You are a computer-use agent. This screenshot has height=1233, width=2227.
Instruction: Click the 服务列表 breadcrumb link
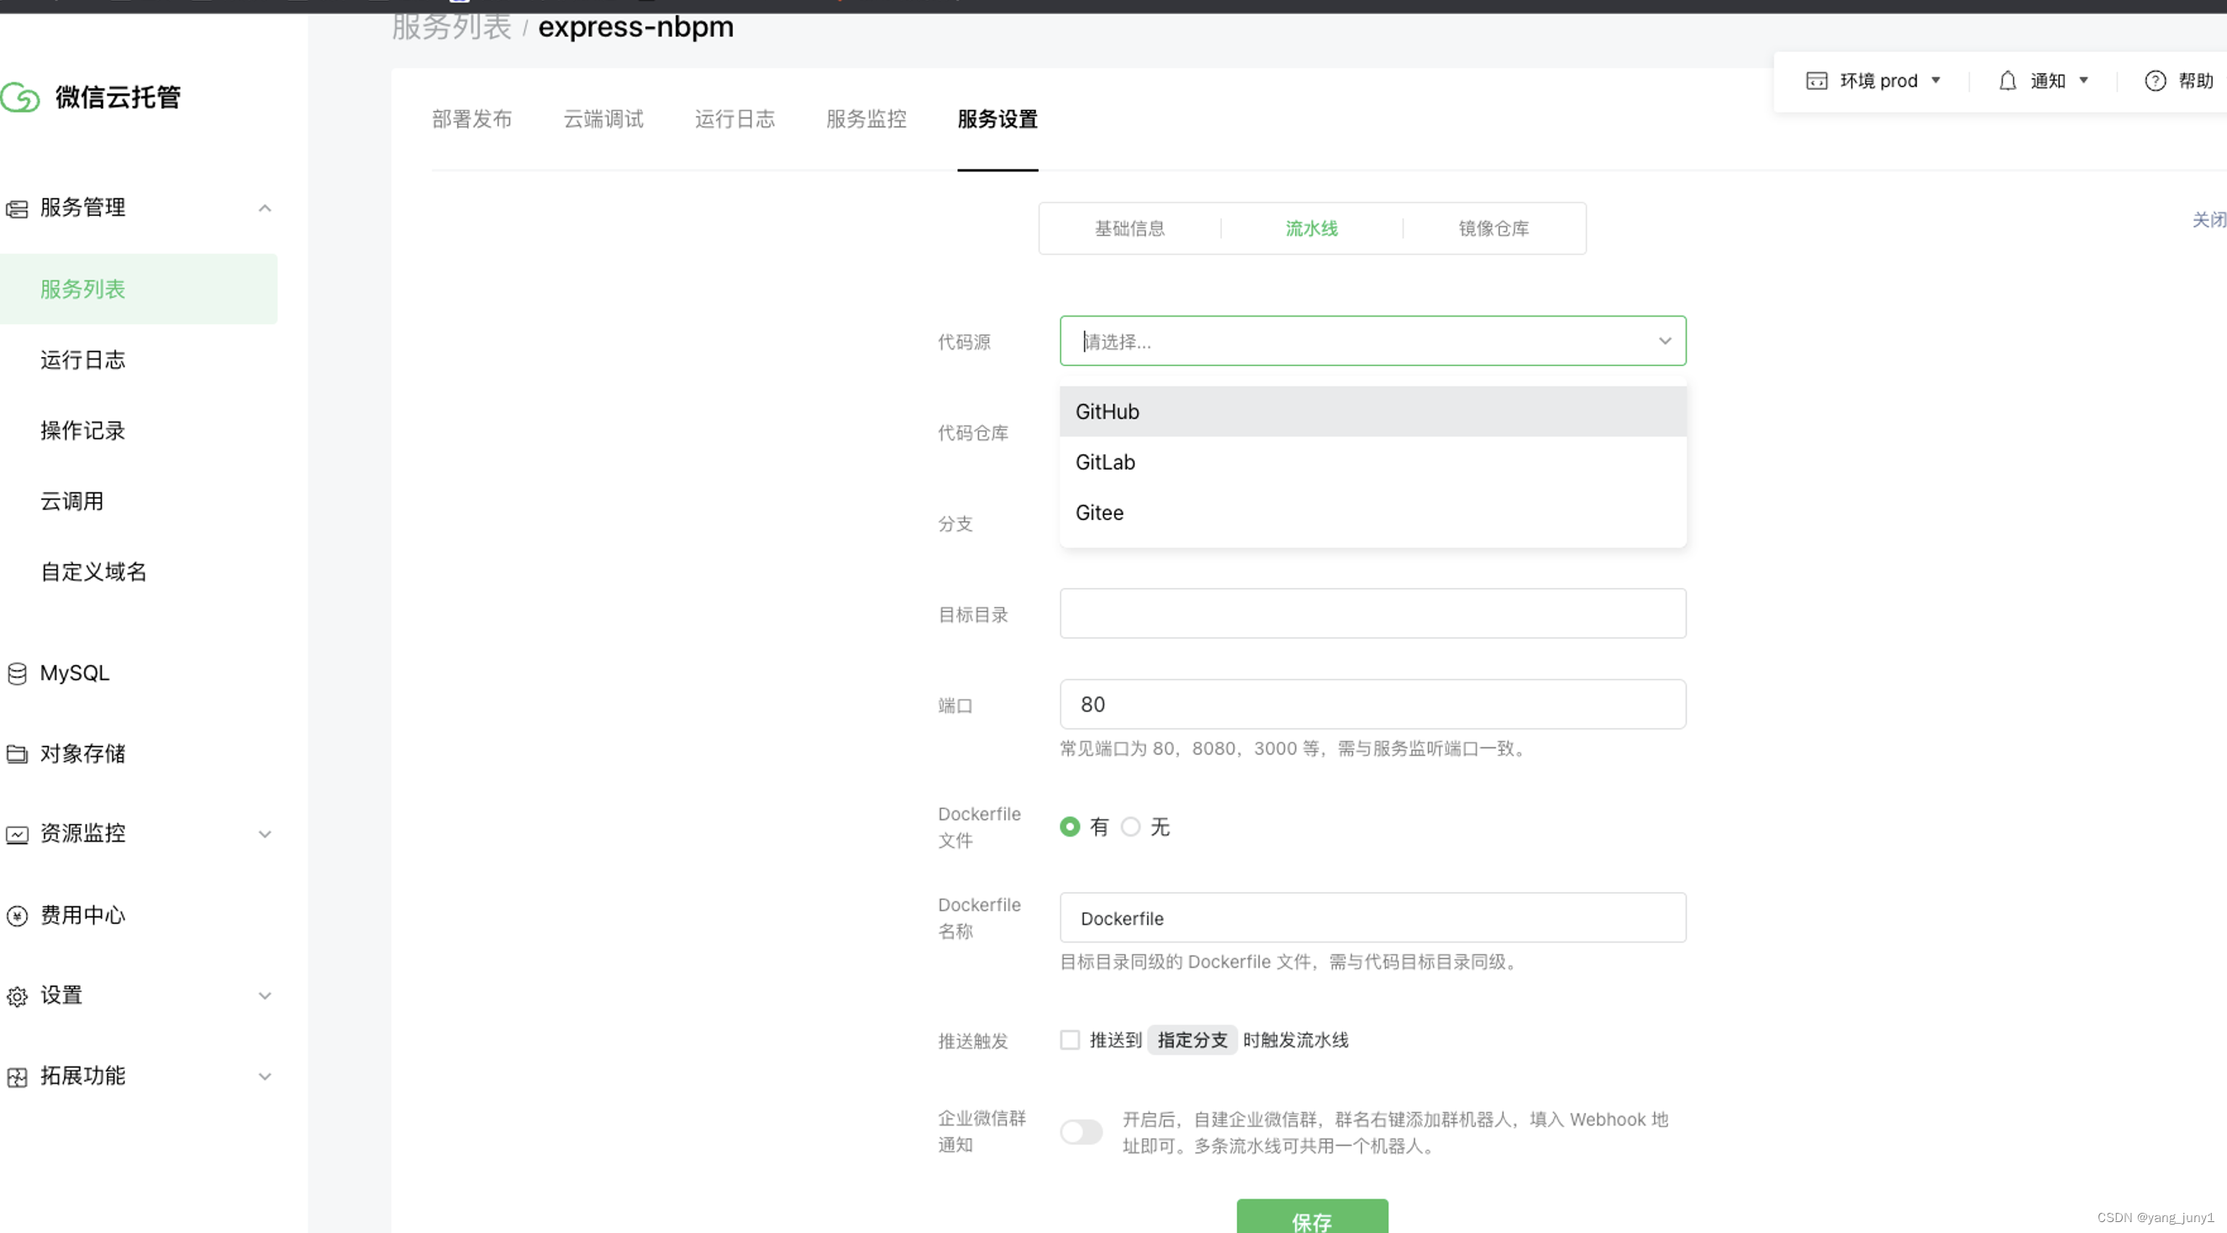pyautogui.click(x=451, y=28)
